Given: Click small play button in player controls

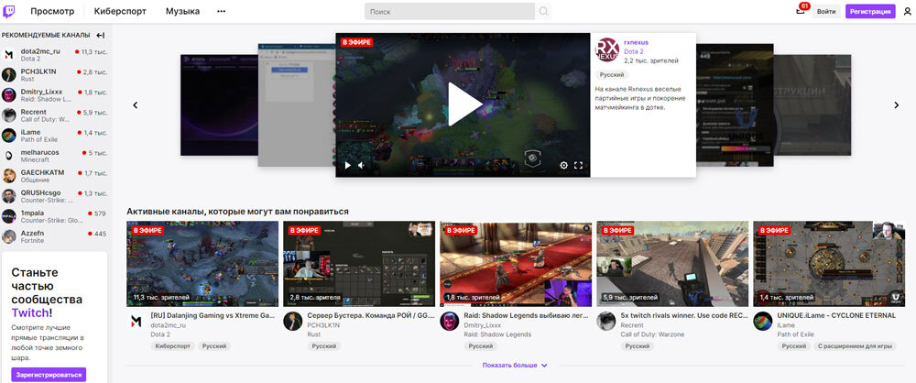Looking at the screenshot, I should tap(347, 166).
